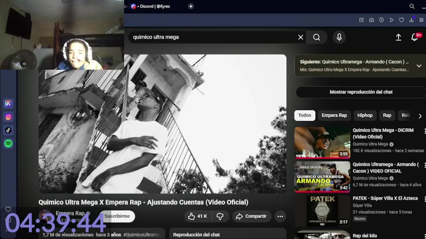Image resolution: width=426 pixels, height=239 pixels.
Task: Open Instagram from the browser sidebar
Action: (8, 117)
